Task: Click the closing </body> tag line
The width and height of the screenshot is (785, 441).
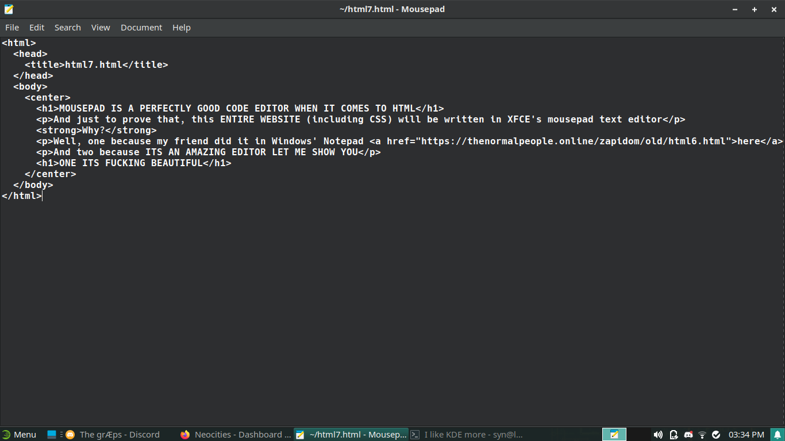Action: tap(33, 185)
